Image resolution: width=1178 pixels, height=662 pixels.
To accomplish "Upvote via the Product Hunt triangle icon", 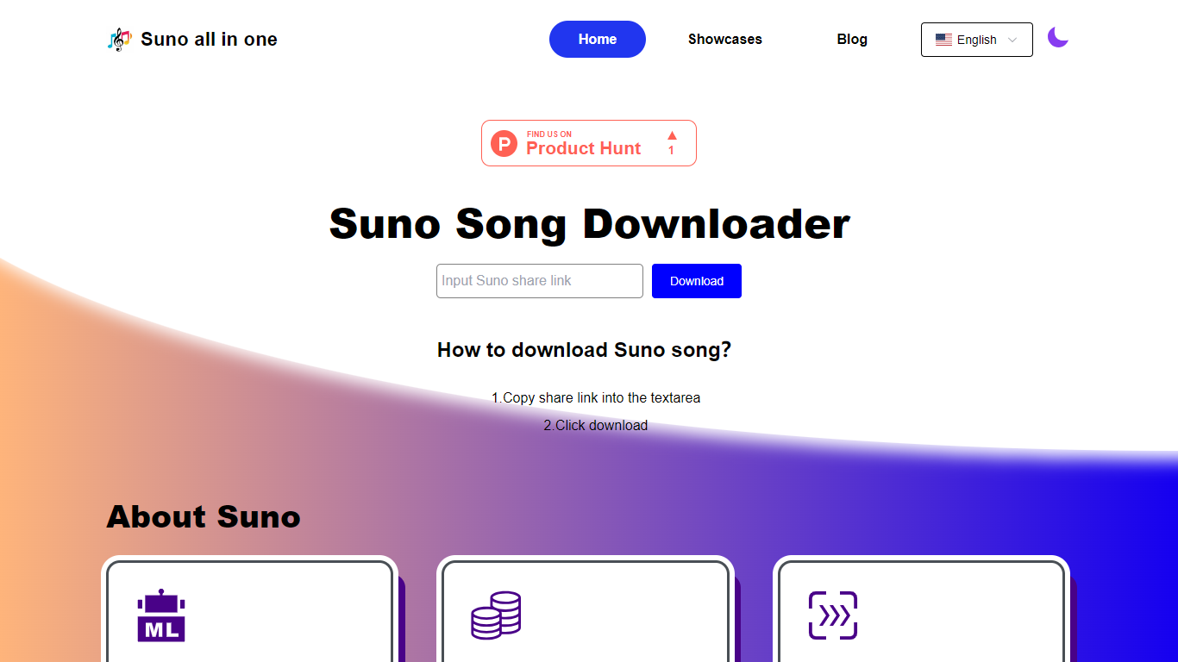I will [672, 135].
